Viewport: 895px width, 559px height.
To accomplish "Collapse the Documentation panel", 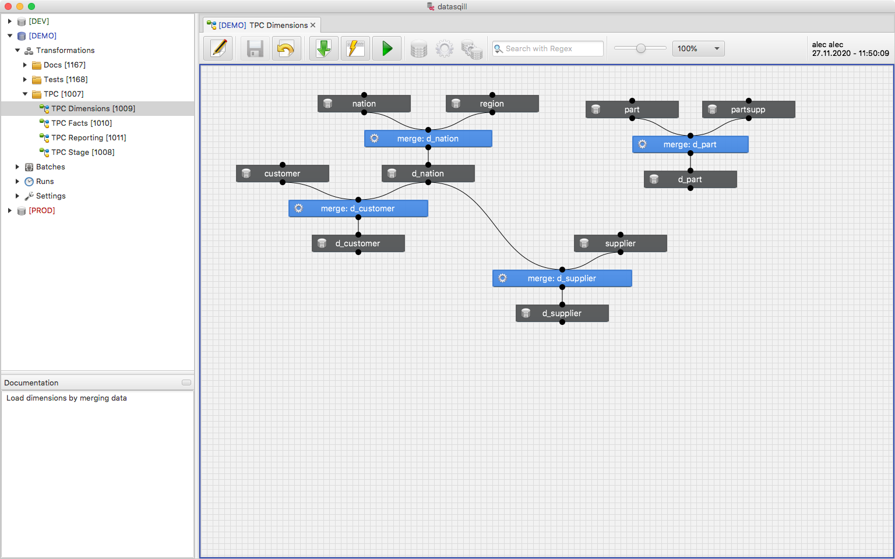I will pos(186,382).
